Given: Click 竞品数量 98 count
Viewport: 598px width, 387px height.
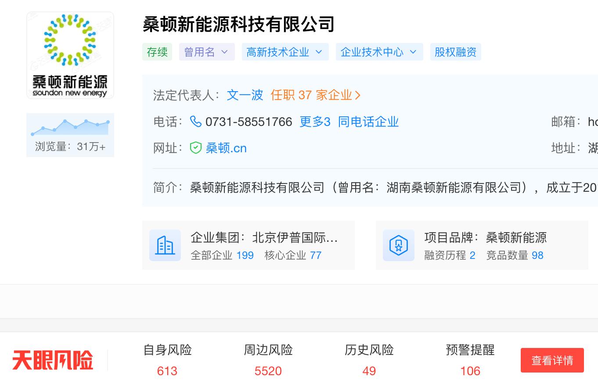Looking at the screenshot, I should coord(515,255).
